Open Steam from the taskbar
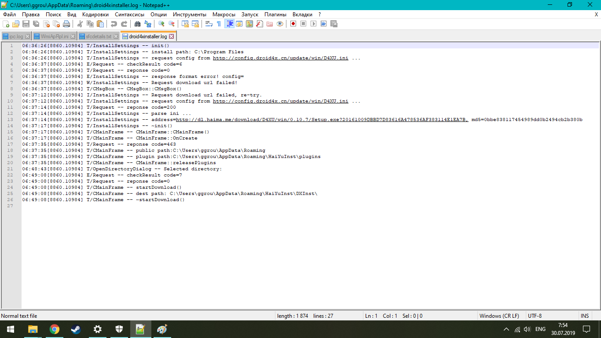 tap(76, 329)
